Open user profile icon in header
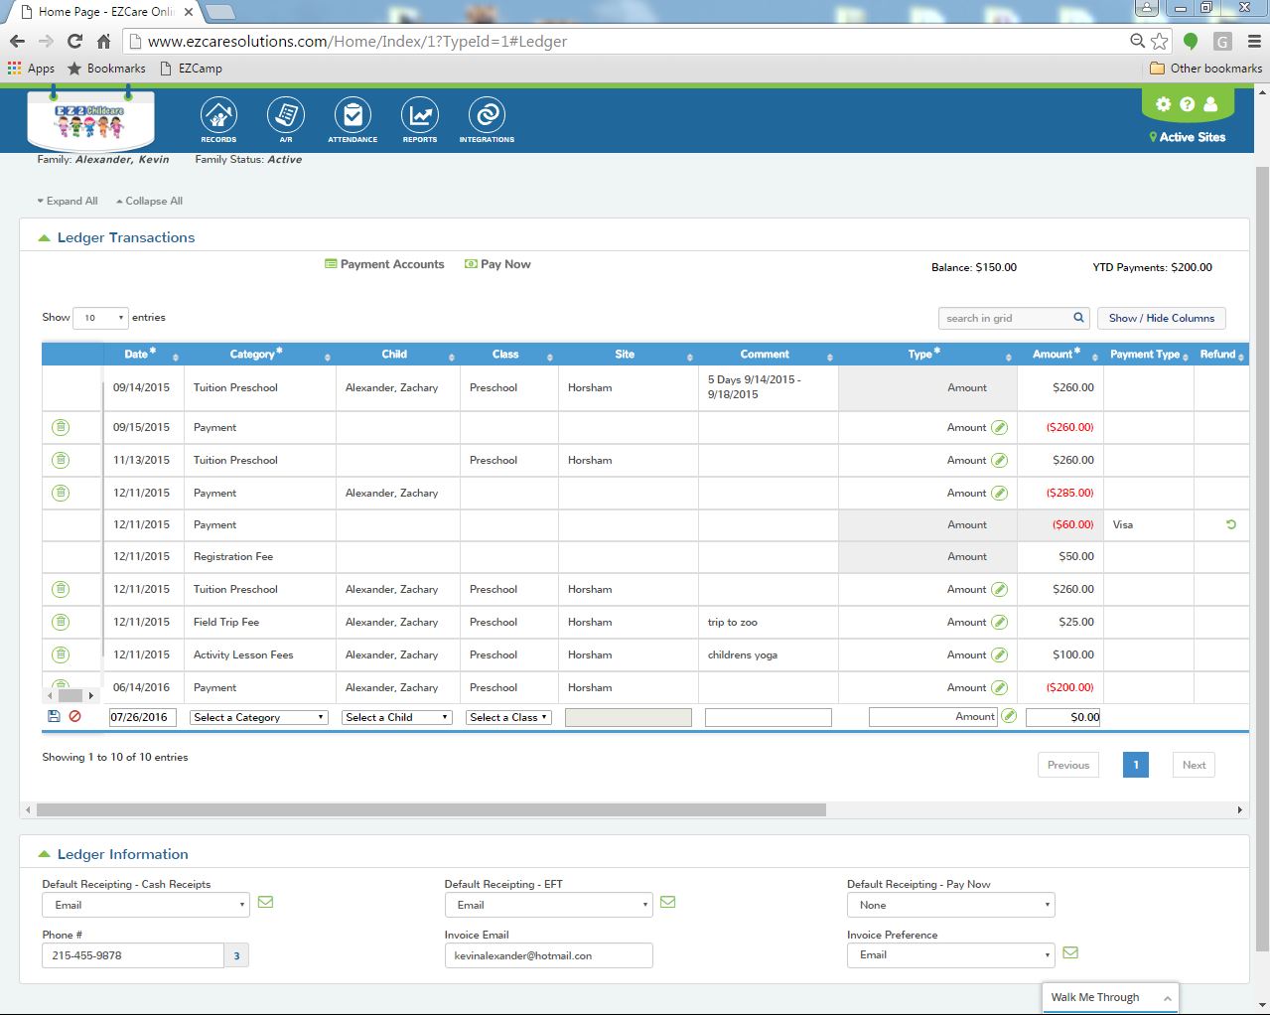The width and height of the screenshot is (1270, 1015). 1210,104
